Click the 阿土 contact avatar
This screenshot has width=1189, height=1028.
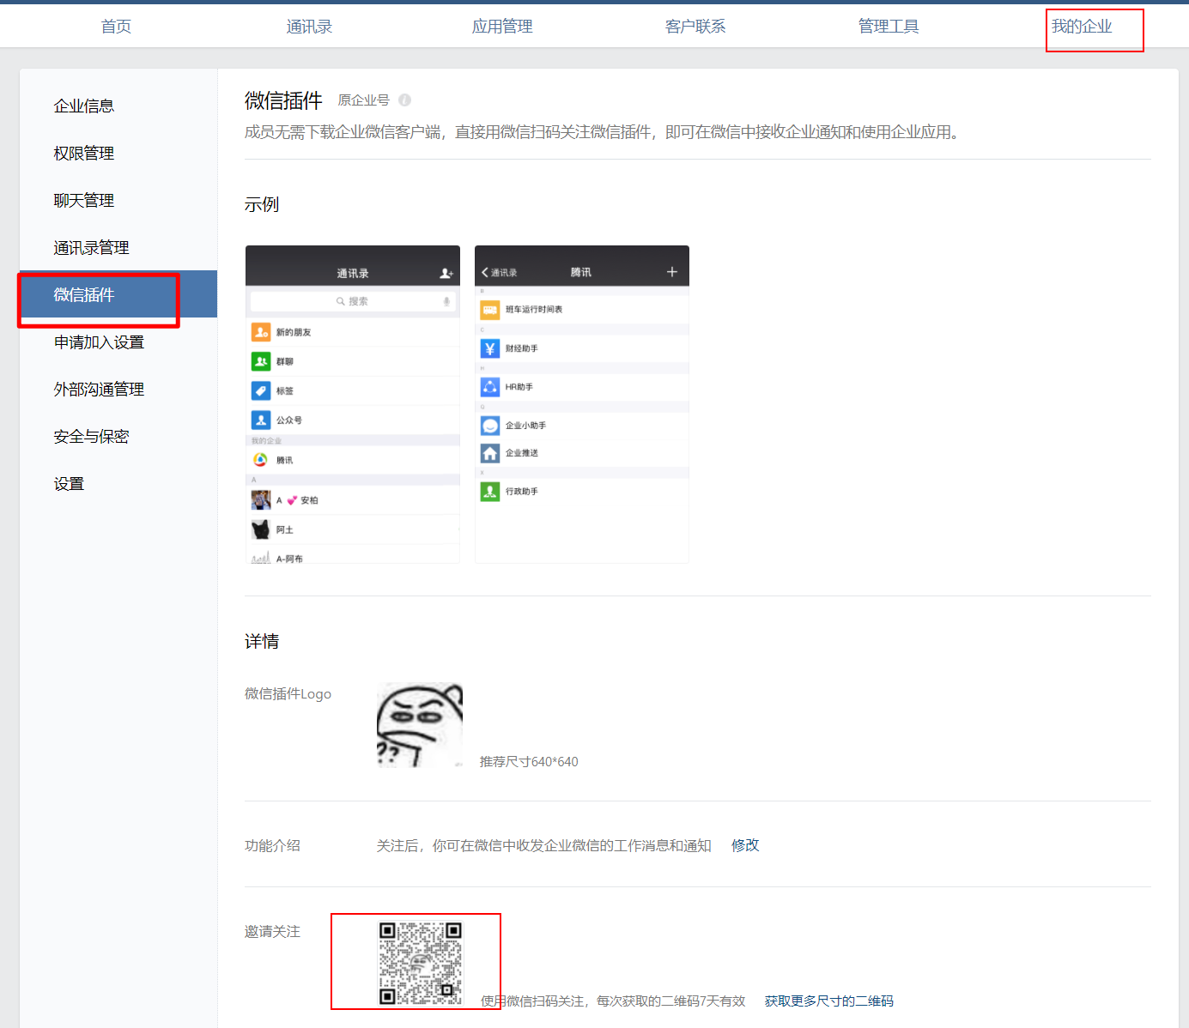point(261,529)
